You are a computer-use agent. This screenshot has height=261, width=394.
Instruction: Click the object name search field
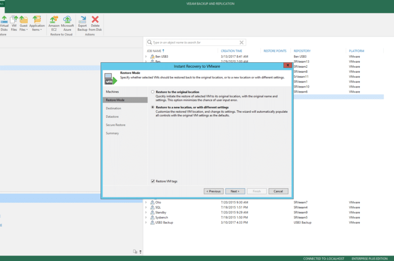click(x=195, y=42)
